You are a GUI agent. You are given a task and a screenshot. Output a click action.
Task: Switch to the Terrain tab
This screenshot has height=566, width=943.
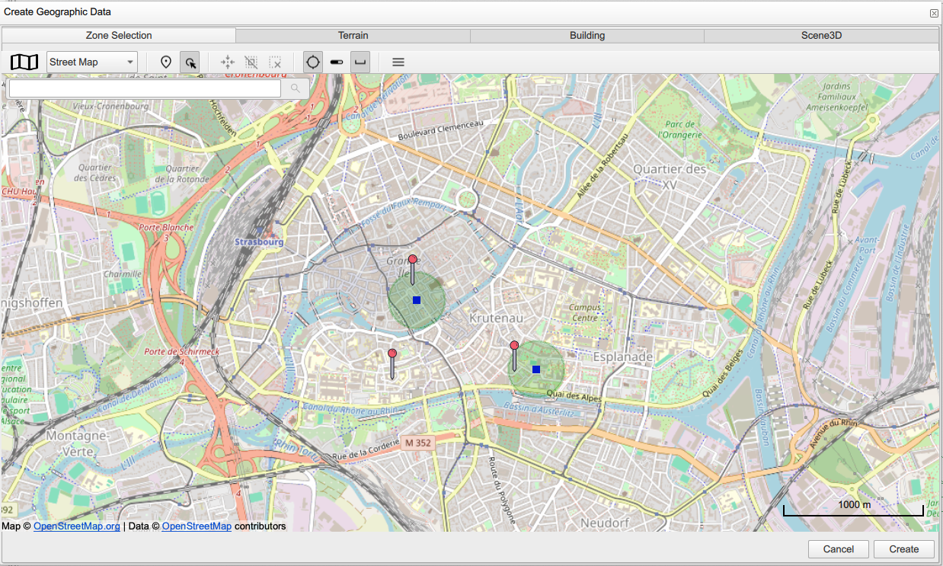(x=353, y=36)
